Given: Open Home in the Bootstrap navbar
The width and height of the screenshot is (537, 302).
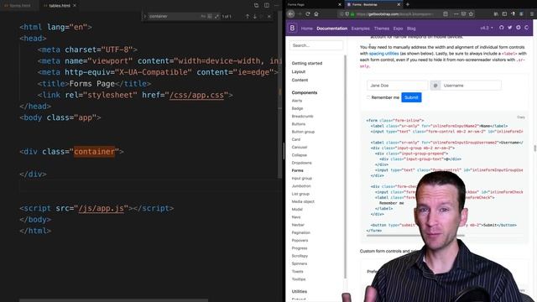Looking at the screenshot, I should coord(307,29).
